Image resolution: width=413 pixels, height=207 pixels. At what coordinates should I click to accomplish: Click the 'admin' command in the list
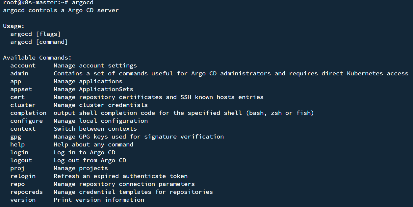pyautogui.click(x=19, y=73)
